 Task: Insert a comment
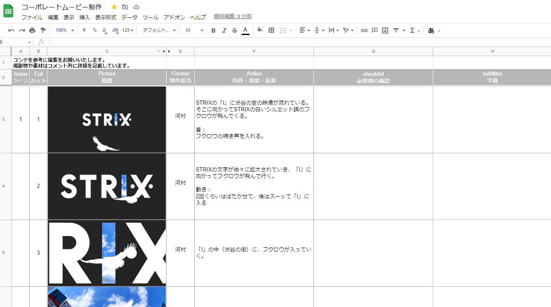(x=374, y=30)
